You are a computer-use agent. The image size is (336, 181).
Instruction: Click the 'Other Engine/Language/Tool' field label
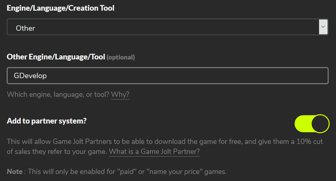pos(56,57)
